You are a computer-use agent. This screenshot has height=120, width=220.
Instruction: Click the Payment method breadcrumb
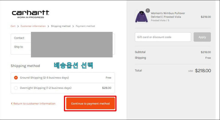click(85, 26)
